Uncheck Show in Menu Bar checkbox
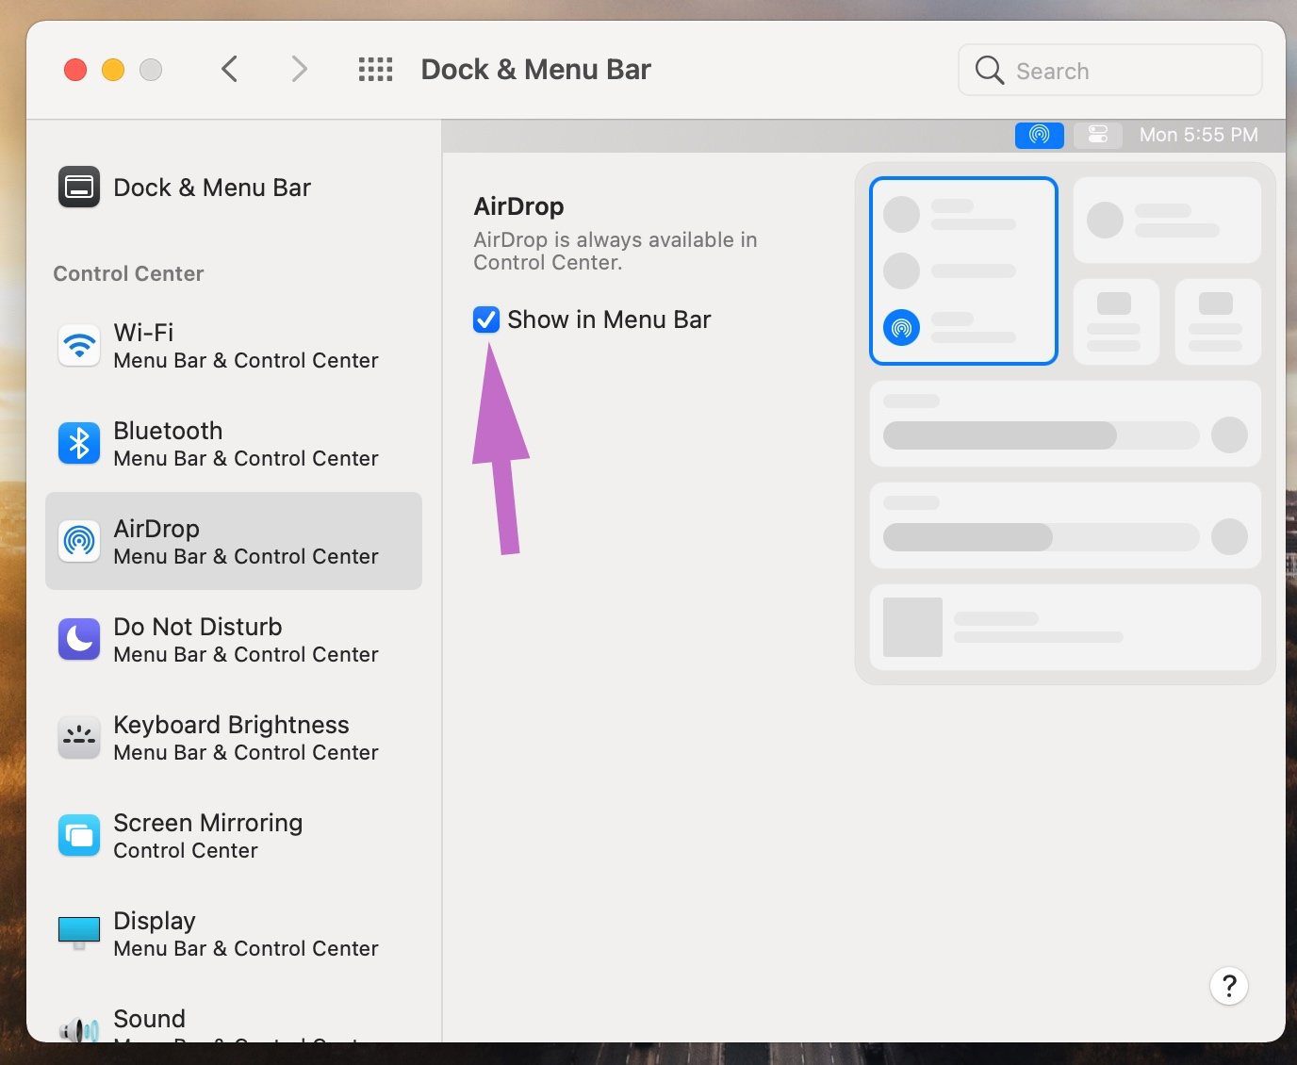The width and height of the screenshot is (1297, 1065). pyautogui.click(x=486, y=319)
